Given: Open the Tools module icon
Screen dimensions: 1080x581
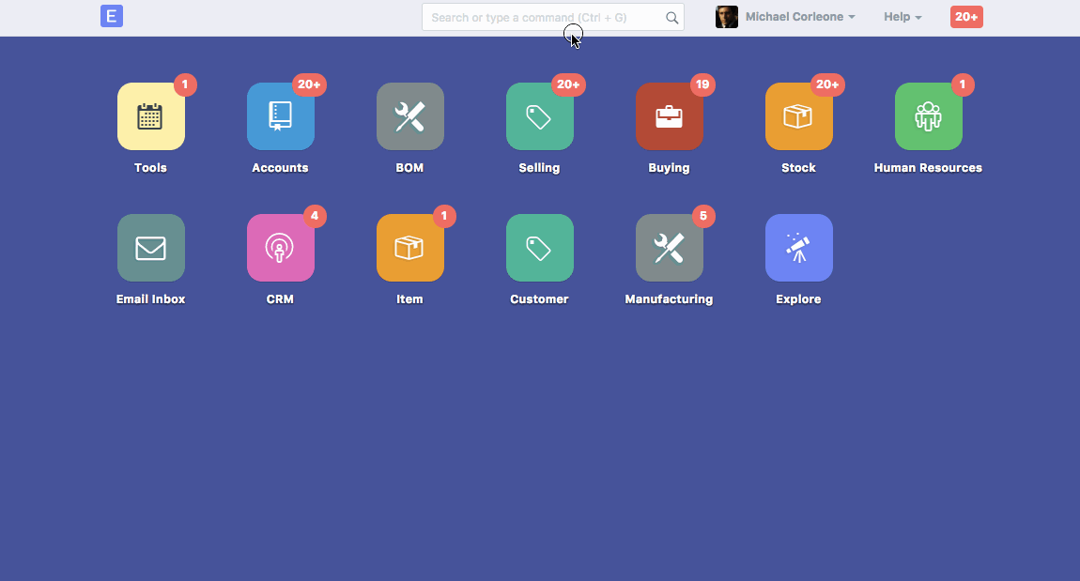Looking at the screenshot, I should pyautogui.click(x=151, y=116).
